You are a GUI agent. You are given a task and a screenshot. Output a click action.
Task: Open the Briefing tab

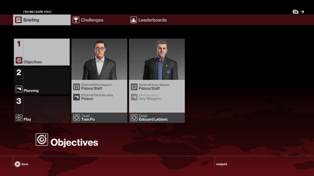point(42,20)
